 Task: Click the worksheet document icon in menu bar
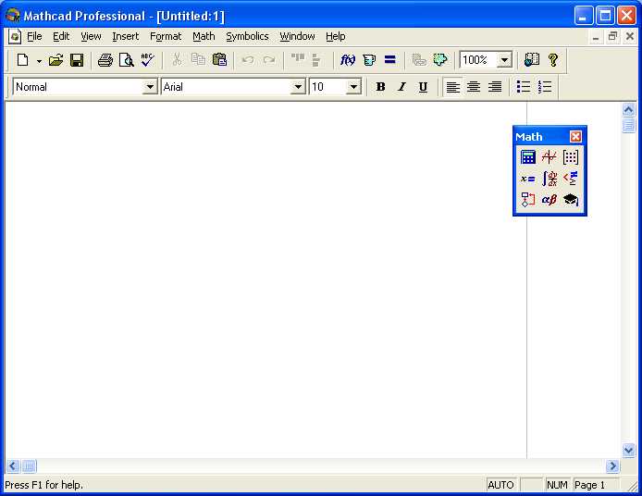(x=15, y=36)
